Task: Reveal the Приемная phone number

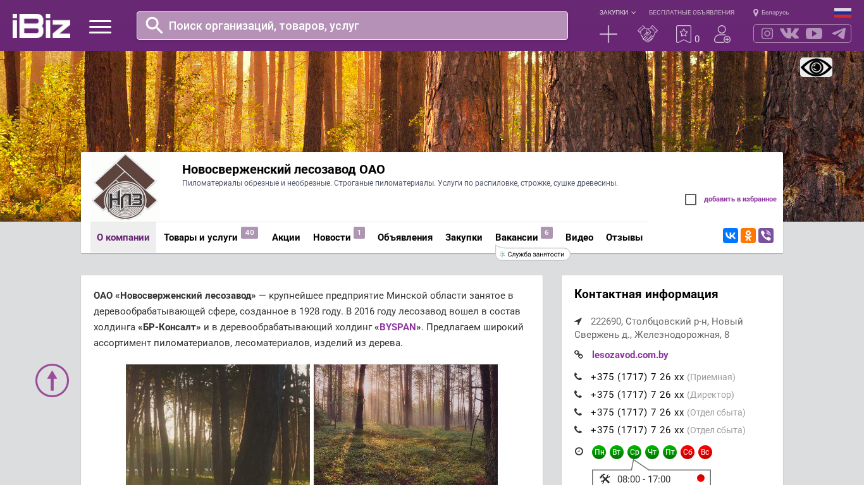Action: coord(638,377)
